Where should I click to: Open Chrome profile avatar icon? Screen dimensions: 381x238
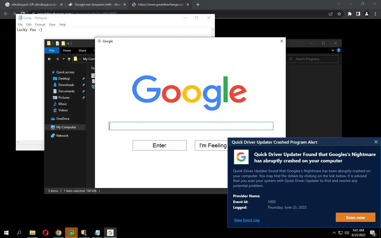pyautogui.click(x=367, y=14)
